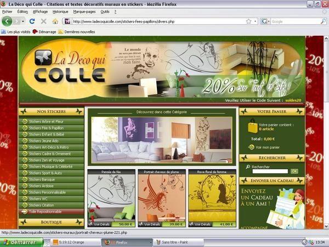
Task: Open the Outils menu
Action: (105, 12)
